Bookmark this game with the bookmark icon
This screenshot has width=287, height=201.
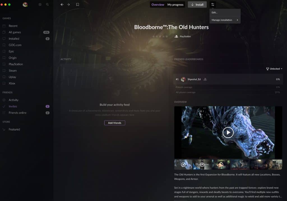(x=78, y=4)
